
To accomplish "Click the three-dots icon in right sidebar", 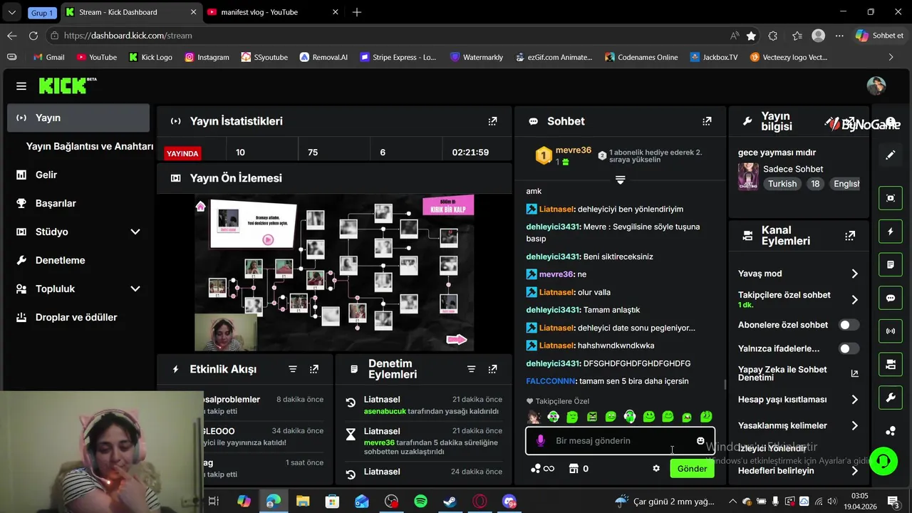I will [891, 430].
